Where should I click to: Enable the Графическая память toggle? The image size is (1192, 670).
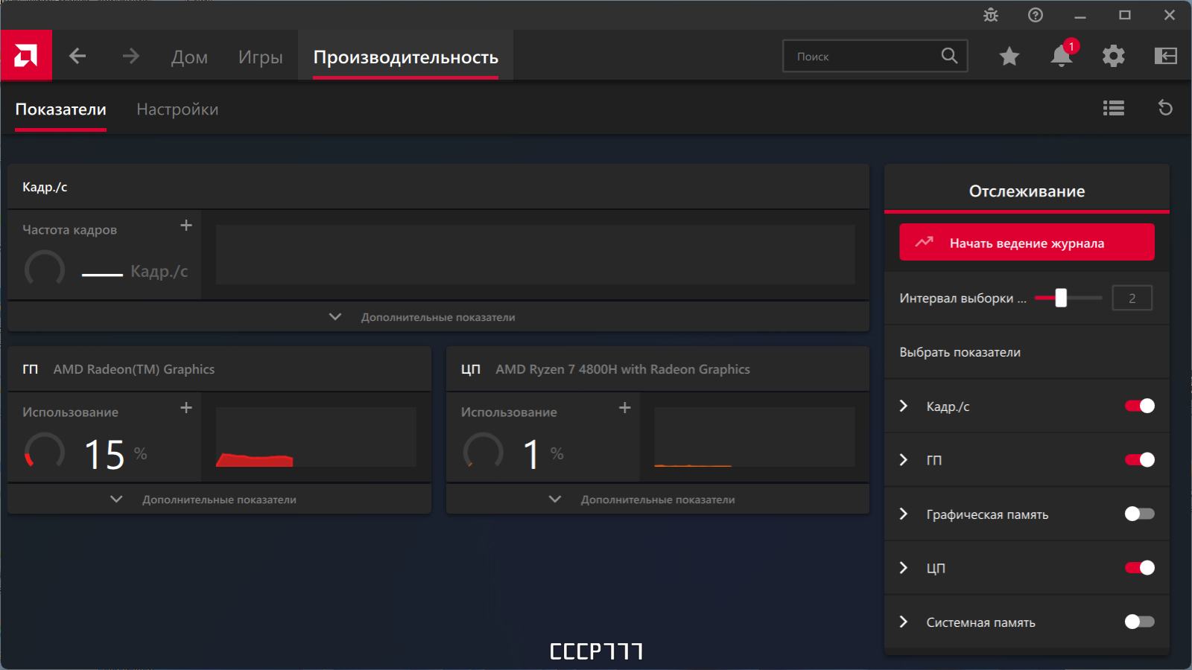[x=1140, y=514]
